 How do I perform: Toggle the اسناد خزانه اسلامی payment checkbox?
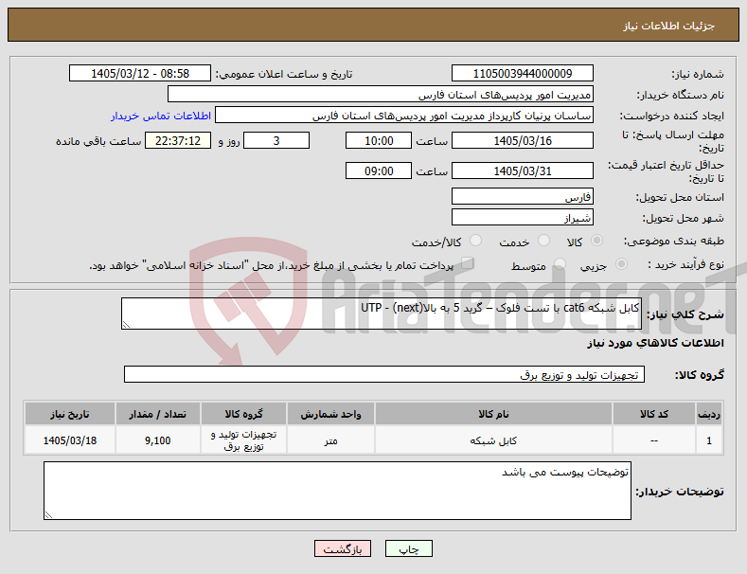pyautogui.click(x=468, y=262)
